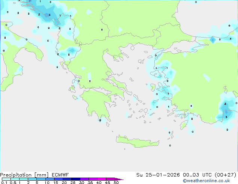Image resolution: width=238 pixels, height=184 pixels.
Task: Click the legend label '45'
Action: coord(107,182)
